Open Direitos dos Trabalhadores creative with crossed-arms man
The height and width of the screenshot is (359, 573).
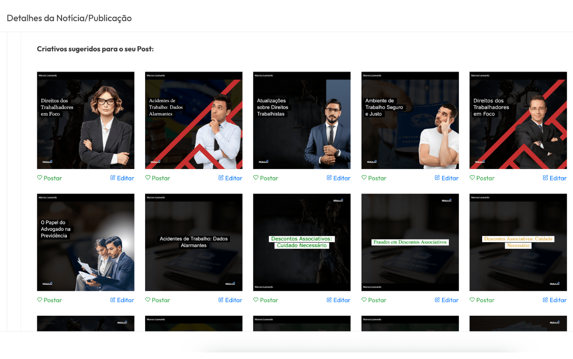coord(518,120)
